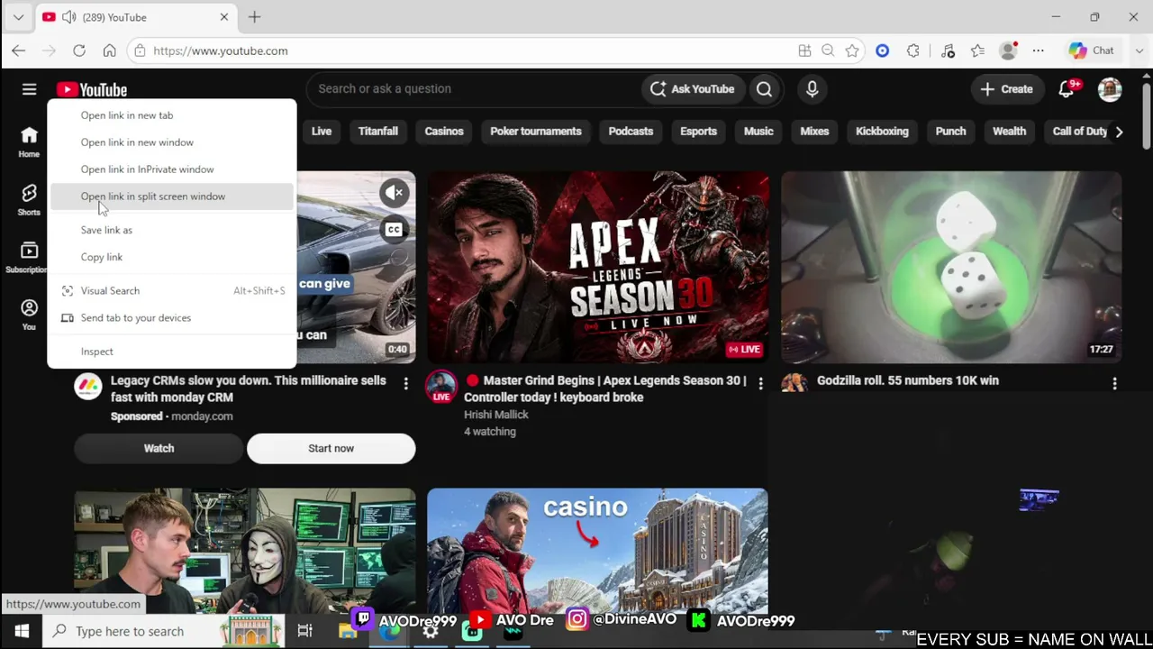
Task: Open the tab search dropdown arrow
Action: pos(18,17)
